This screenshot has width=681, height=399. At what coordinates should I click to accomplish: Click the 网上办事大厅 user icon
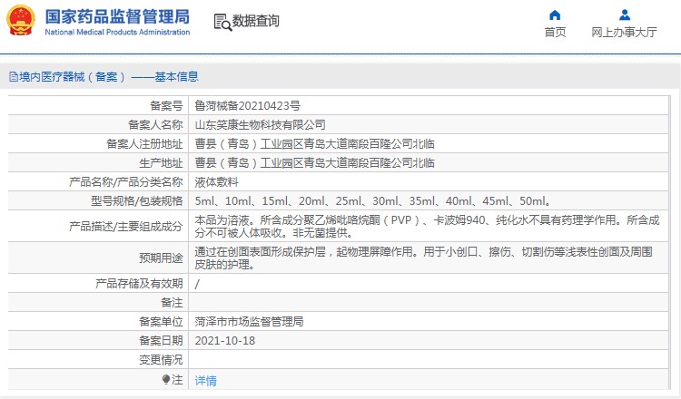[x=625, y=15]
